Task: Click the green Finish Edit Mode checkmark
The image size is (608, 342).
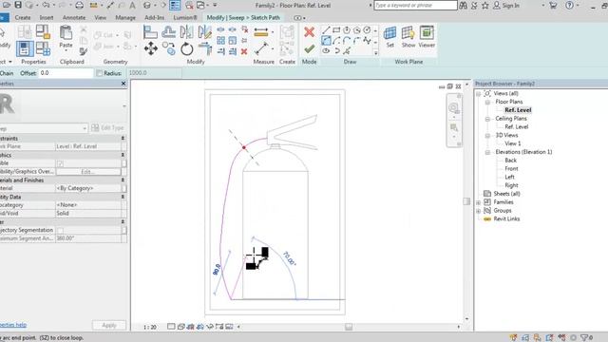Action: (x=309, y=49)
